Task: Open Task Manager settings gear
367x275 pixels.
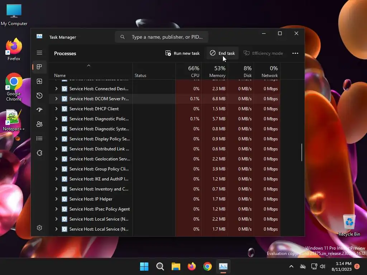Action: coord(39,228)
